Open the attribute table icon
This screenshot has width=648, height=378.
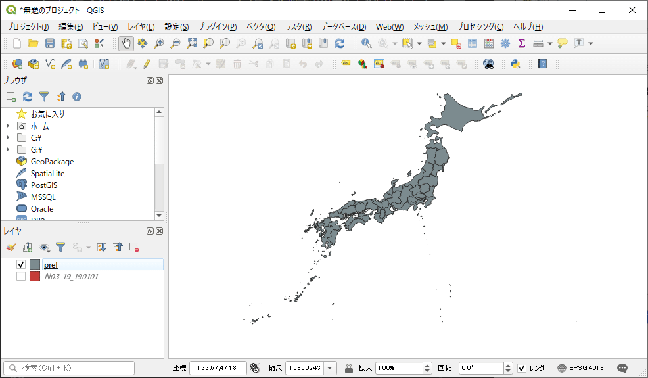[x=473, y=43]
